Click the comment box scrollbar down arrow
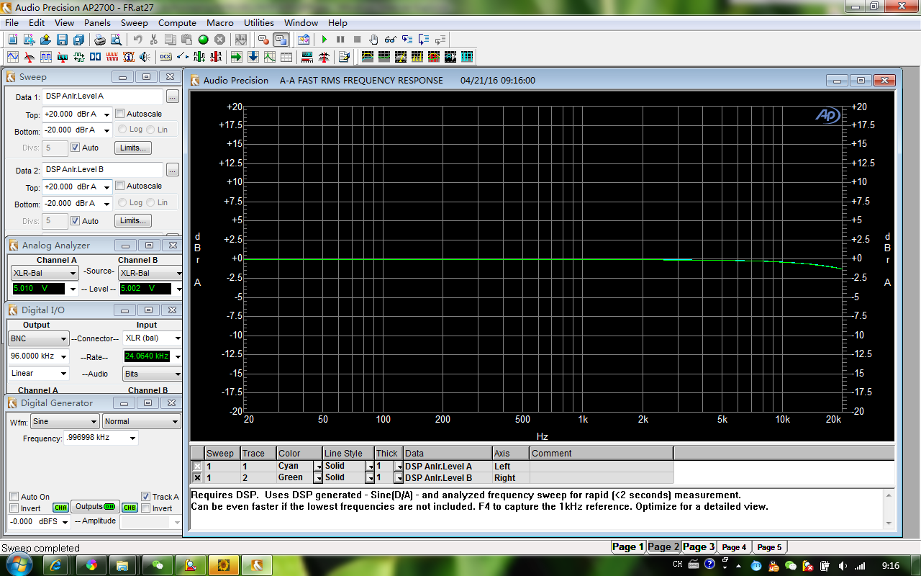This screenshot has height=576, width=921. tap(889, 523)
